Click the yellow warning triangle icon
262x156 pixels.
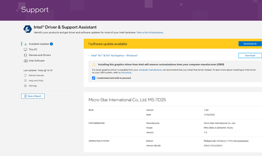tap(94, 65)
